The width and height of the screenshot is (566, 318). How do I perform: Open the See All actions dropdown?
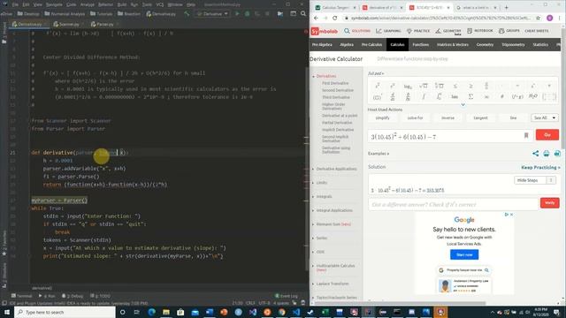[x=545, y=117]
